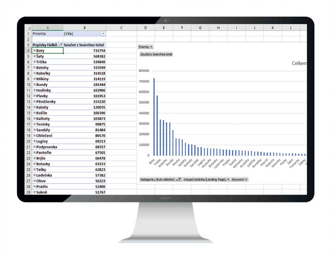331x257 pixels.
Task: Click the plus icon next to Peněženky
Action: (34, 102)
